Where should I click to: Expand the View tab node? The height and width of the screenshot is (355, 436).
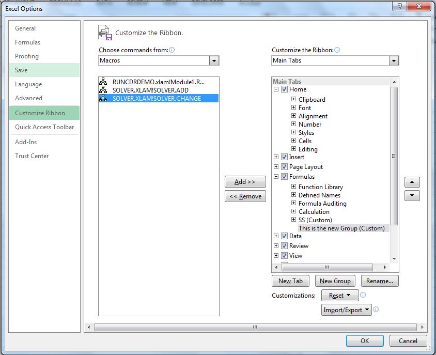pyautogui.click(x=276, y=255)
